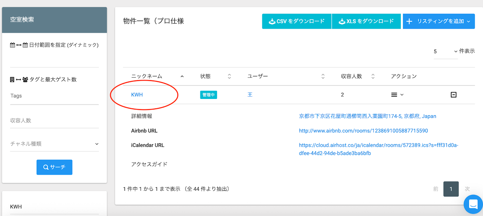This screenshot has width=483, height=216.
Task: Collapse the KWH row details icon
Action: click(x=454, y=95)
